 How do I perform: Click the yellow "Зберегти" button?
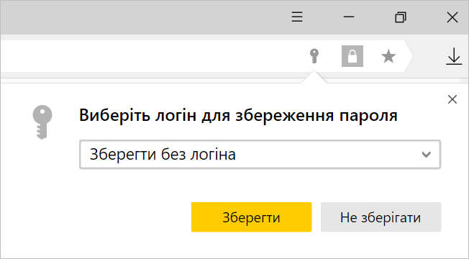click(x=252, y=217)
